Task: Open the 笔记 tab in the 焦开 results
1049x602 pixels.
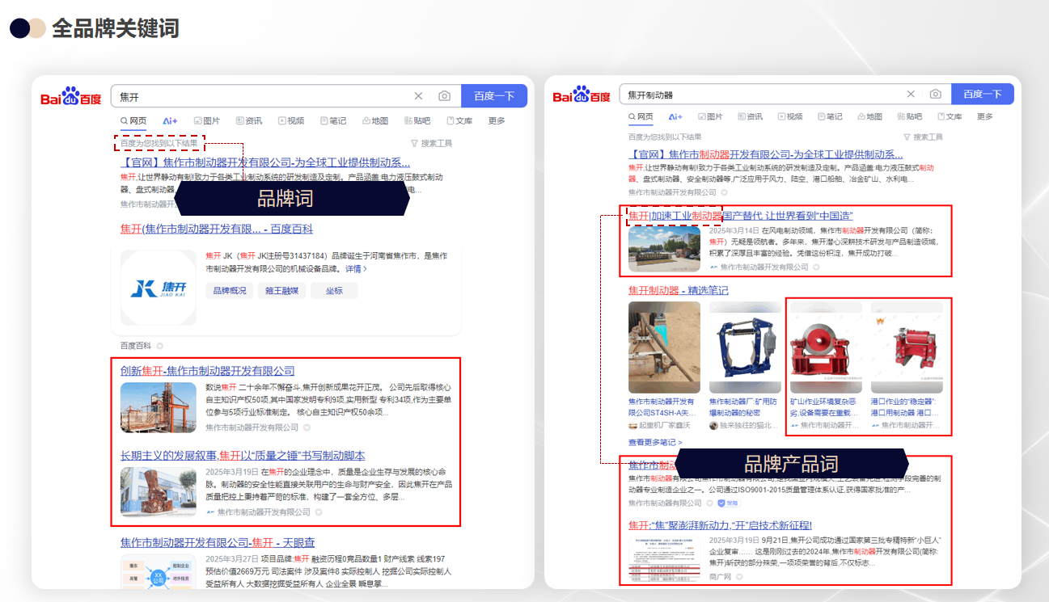Action: [x=333, y=121]
